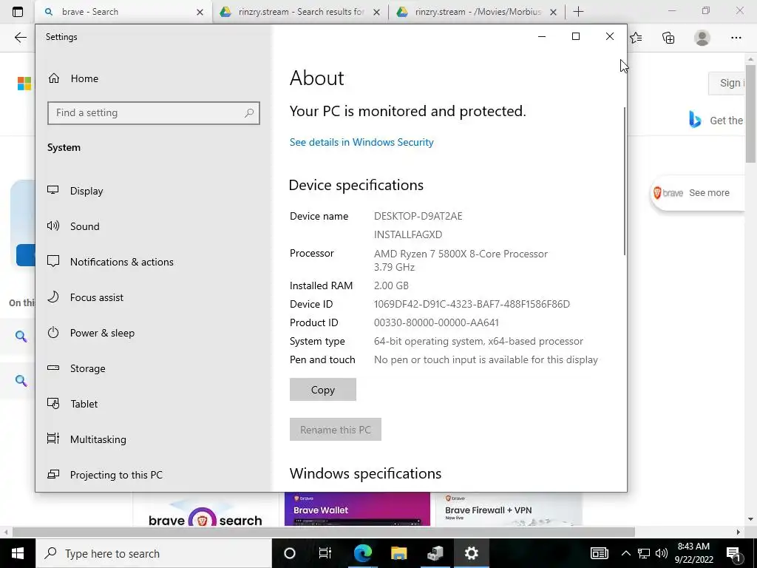Open network status in system tray

click(x=644, y=553)
